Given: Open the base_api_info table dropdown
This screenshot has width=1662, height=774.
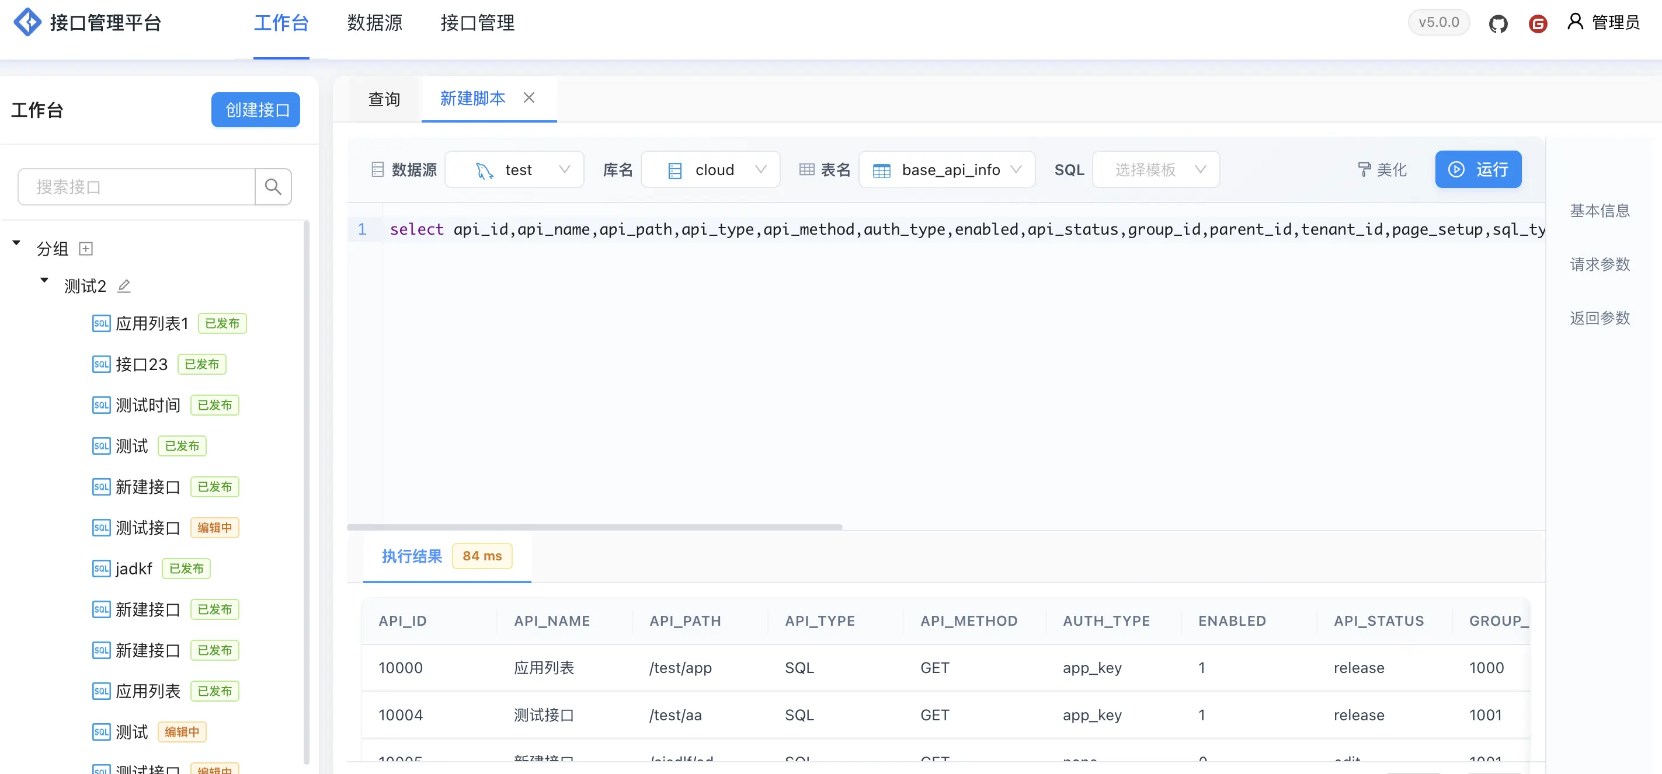Looking at the screenshot, I should [947, 170].
